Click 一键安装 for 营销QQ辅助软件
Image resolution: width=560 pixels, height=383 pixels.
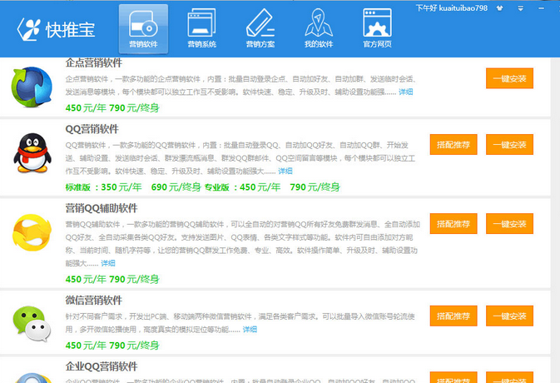click(509, 224)
